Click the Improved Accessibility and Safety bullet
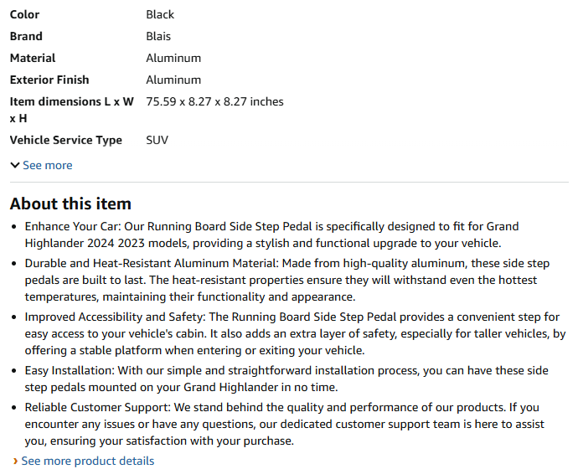The width and height of the screenshot is (578, 469). click(295, 333)
